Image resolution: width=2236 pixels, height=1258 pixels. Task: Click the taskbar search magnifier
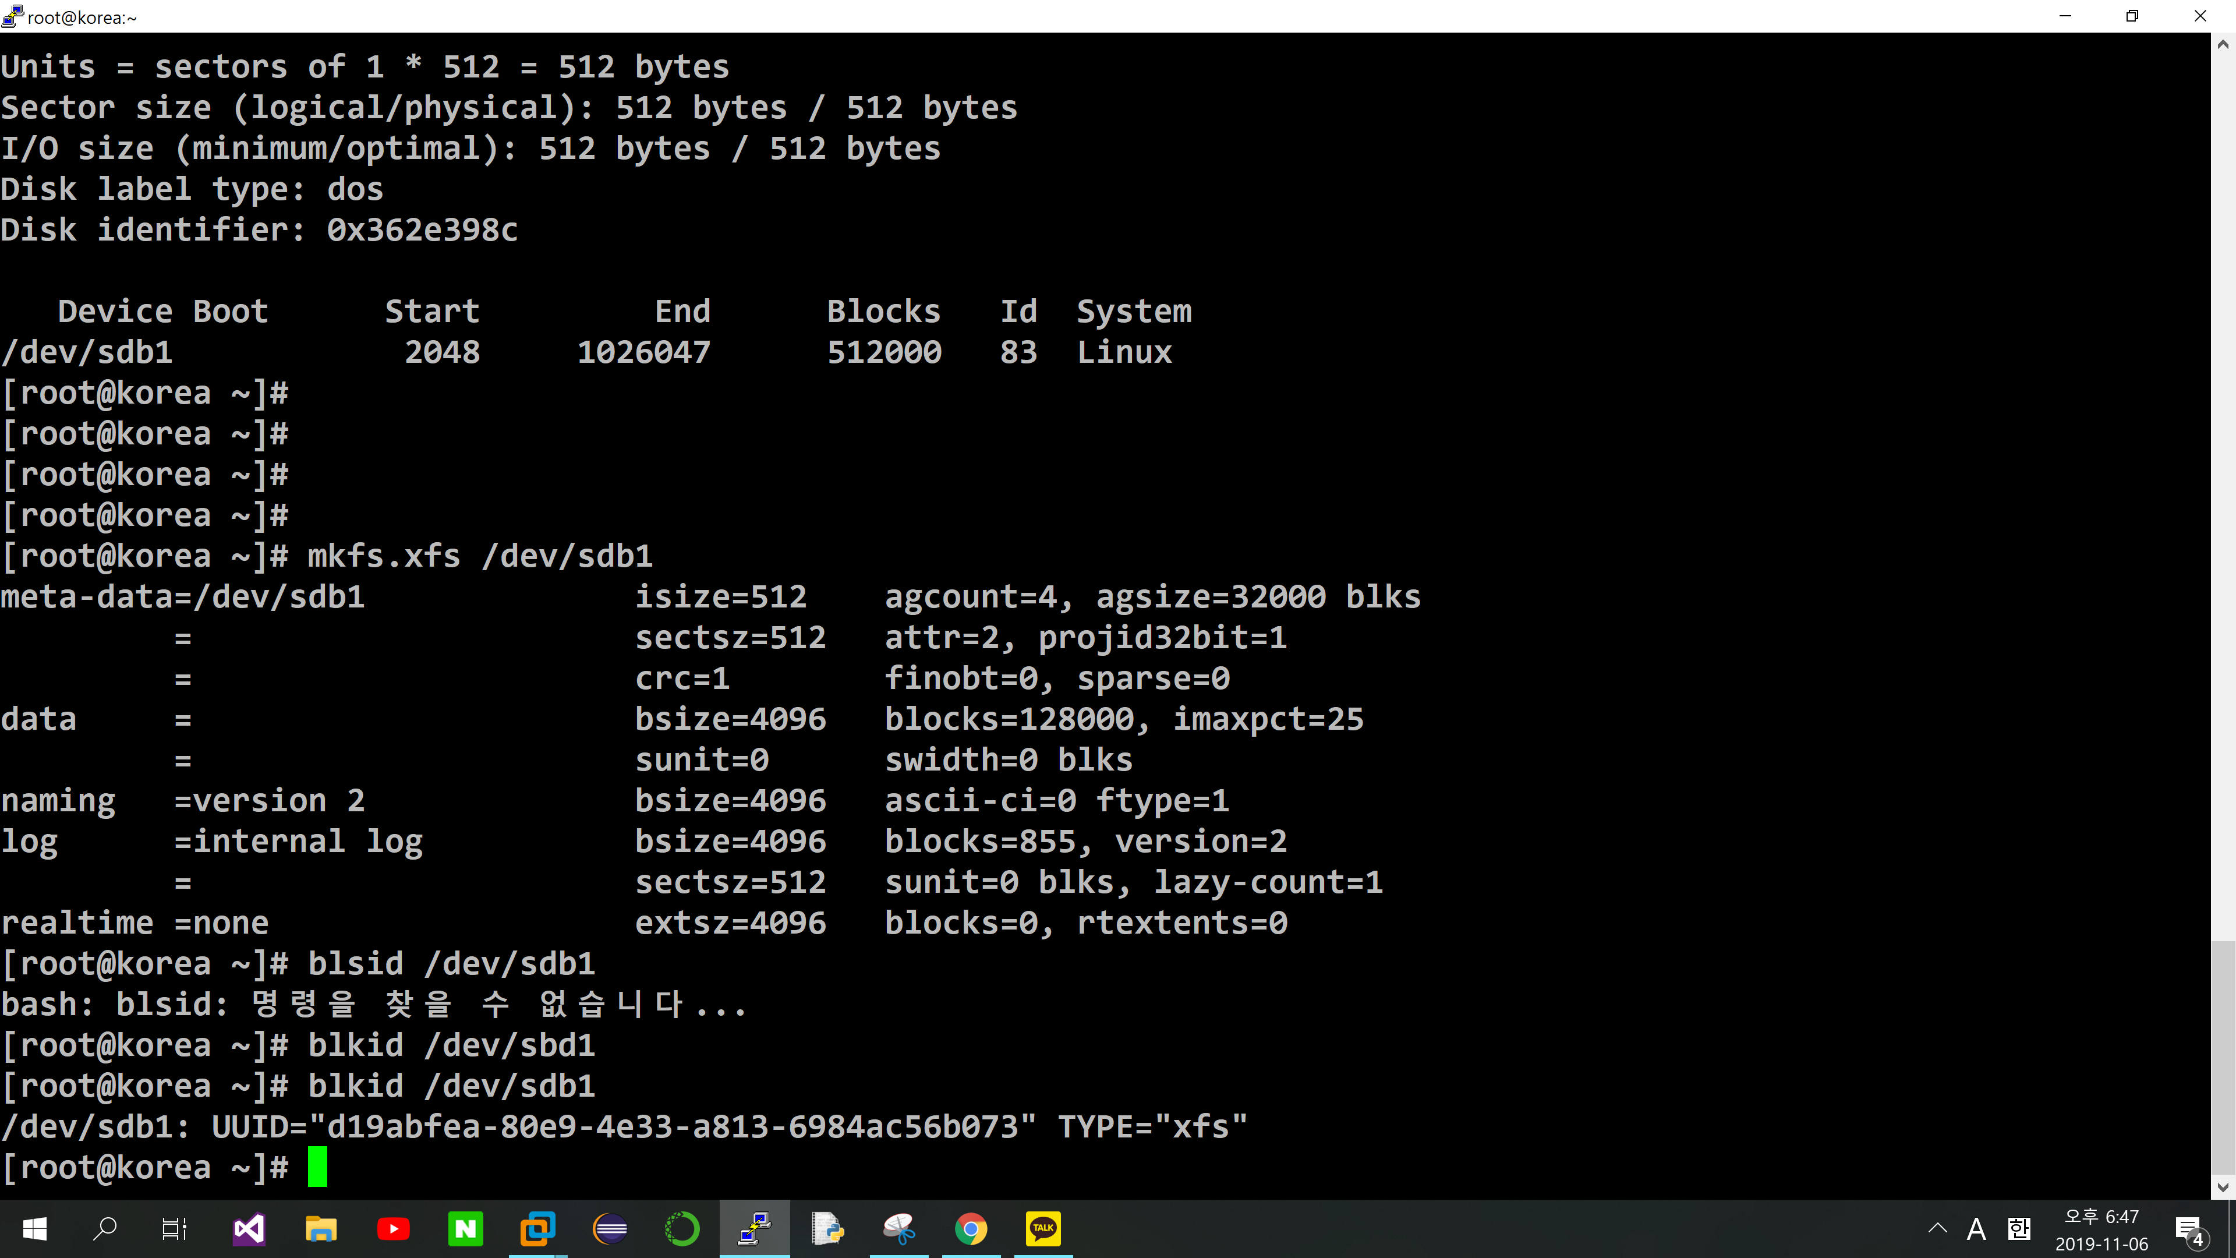(105, 1228)
